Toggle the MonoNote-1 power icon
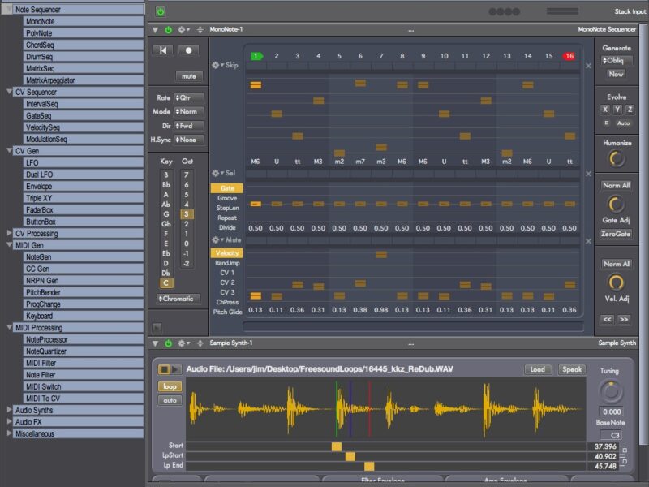 (169, 29)
